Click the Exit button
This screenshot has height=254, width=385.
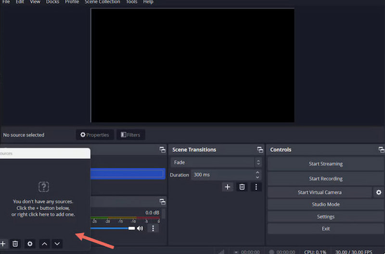(x=326, y=229)
